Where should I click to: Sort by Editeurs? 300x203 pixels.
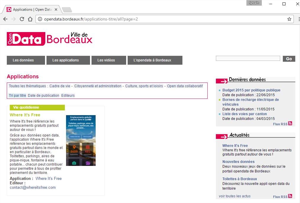click(x=68, y=96)
